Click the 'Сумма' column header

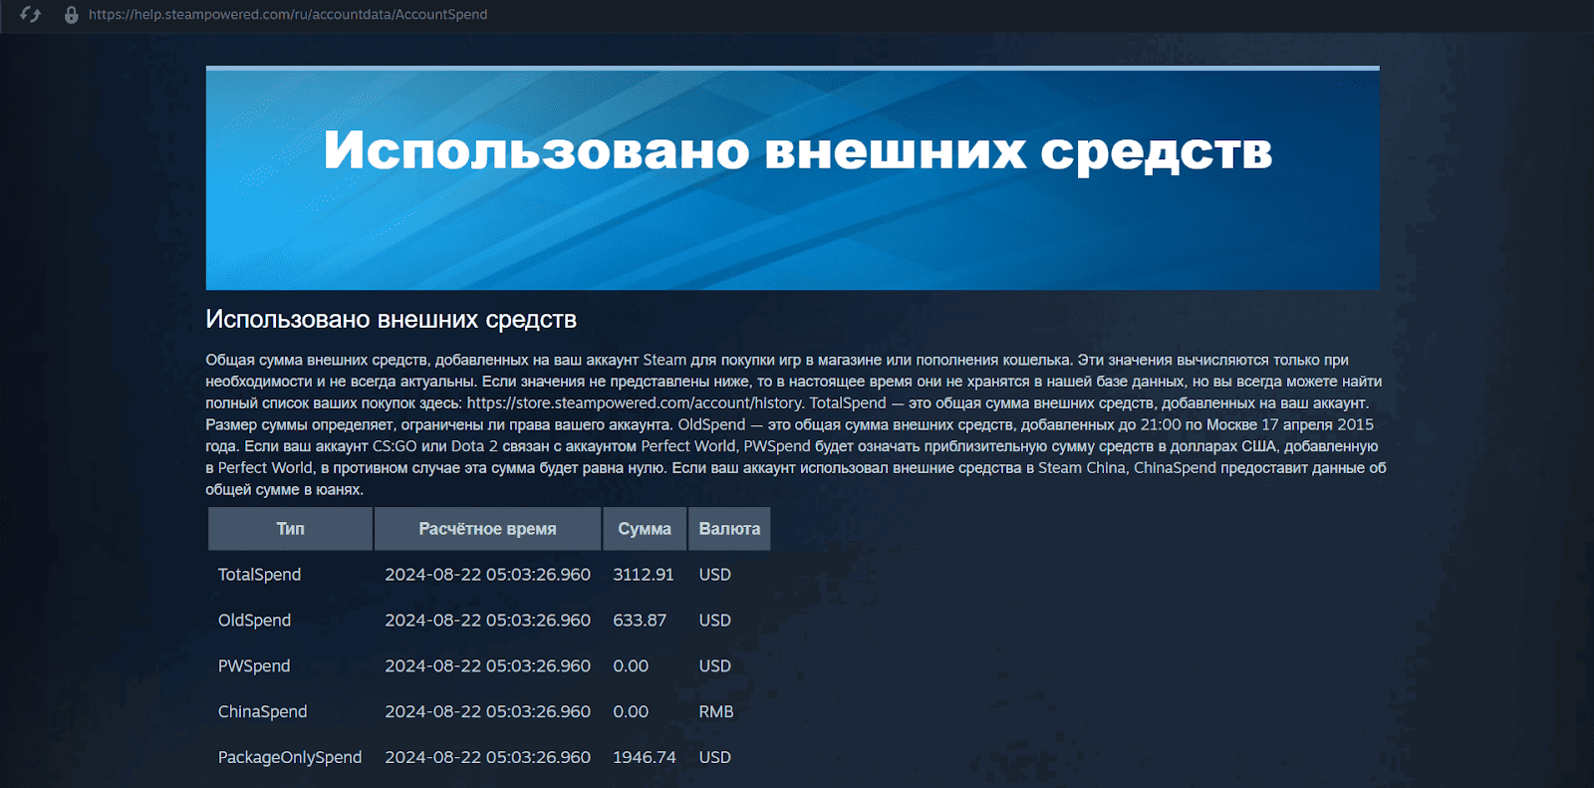(645, 529)
